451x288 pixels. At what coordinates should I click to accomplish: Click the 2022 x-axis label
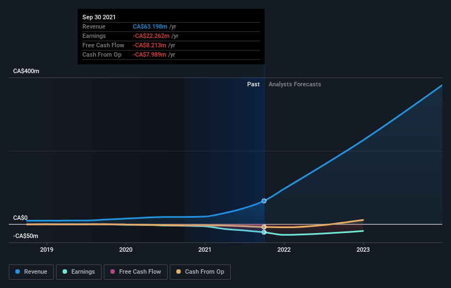(284, 250)
